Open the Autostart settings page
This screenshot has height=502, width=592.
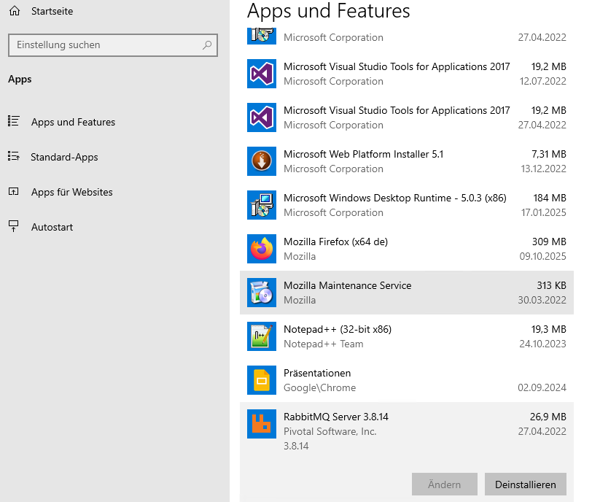pyautogui.click(x=52, y=227)
